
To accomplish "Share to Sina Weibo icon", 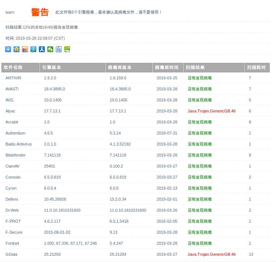I will click(x=25, y=49).
